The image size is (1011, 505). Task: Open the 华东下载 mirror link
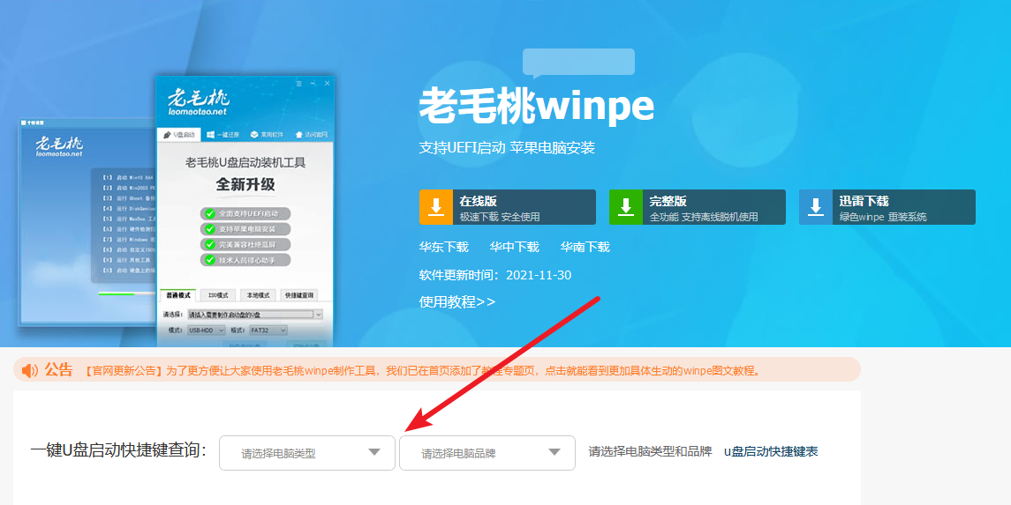coord(443,247)
